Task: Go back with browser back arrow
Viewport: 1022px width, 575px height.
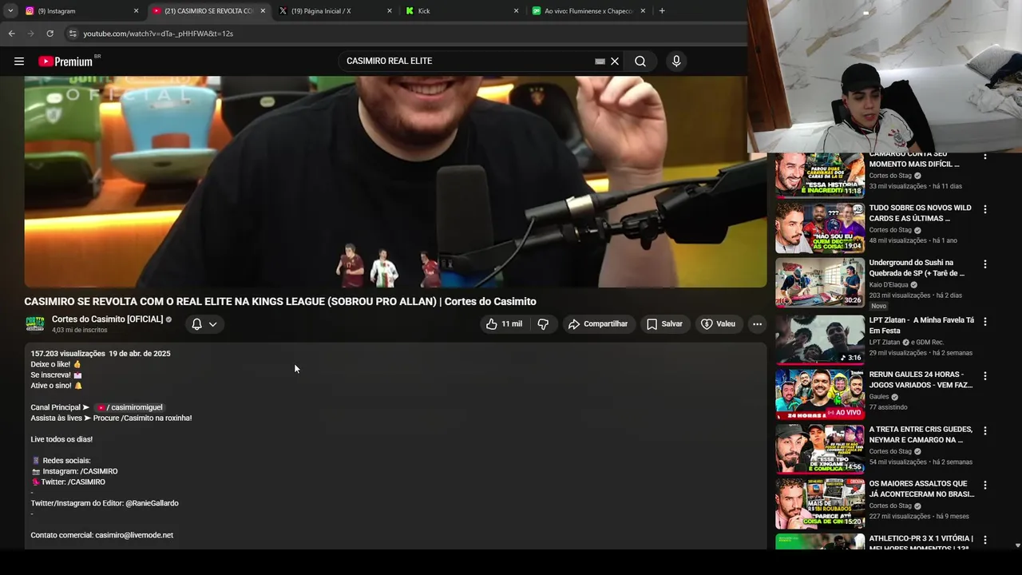Action: (x=11, y=34)
